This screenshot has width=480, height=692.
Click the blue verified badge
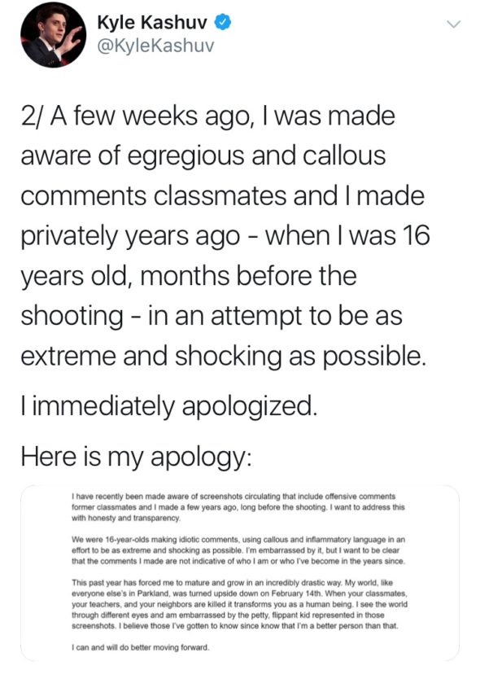(x=223, y=23)
